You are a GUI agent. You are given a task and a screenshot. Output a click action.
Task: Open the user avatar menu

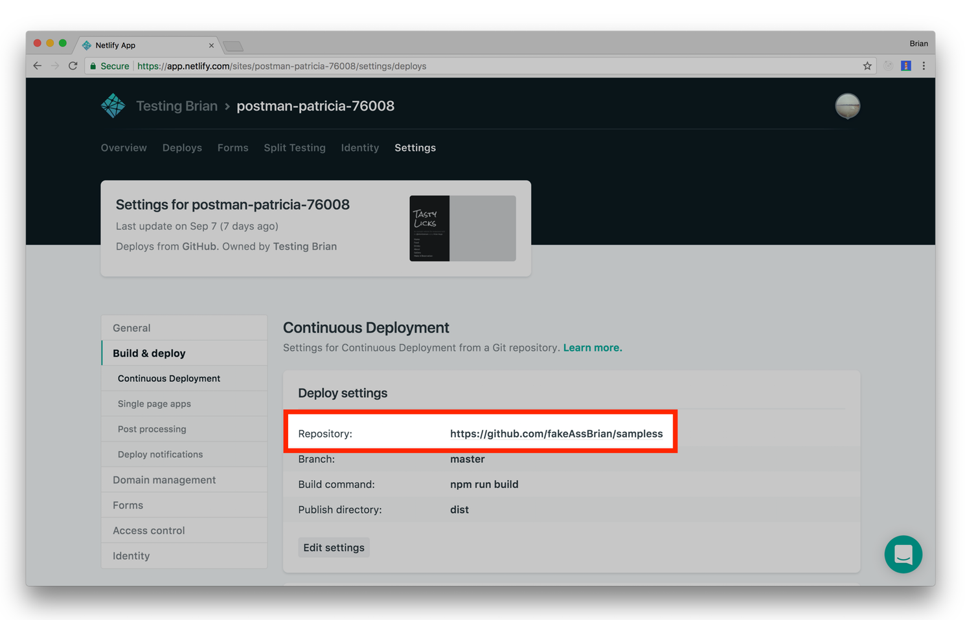click(x=847, y=105)
